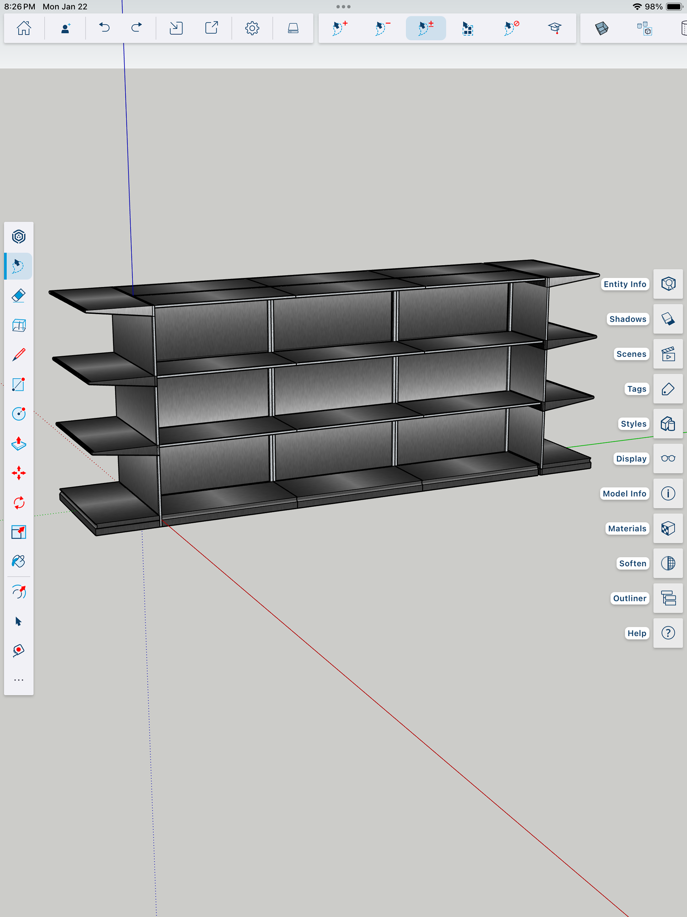Click the Undo button
The width and height of the screenshot is (687, 917).
104,28
